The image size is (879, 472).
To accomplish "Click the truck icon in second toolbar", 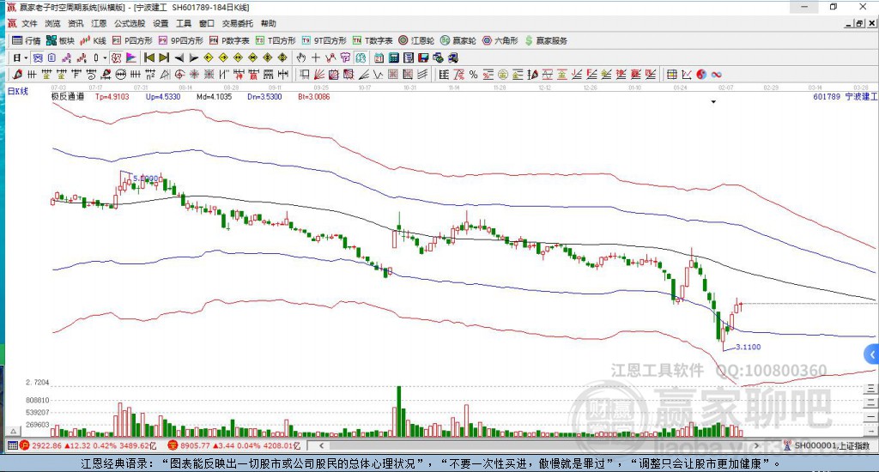I will (453, 57).
